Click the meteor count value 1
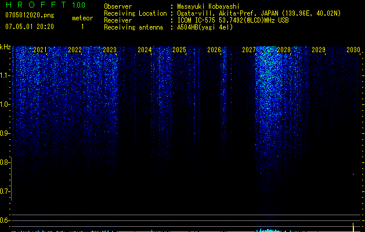Image resolution: width=365 pixels, height=232 pixels. coord(82,27)
